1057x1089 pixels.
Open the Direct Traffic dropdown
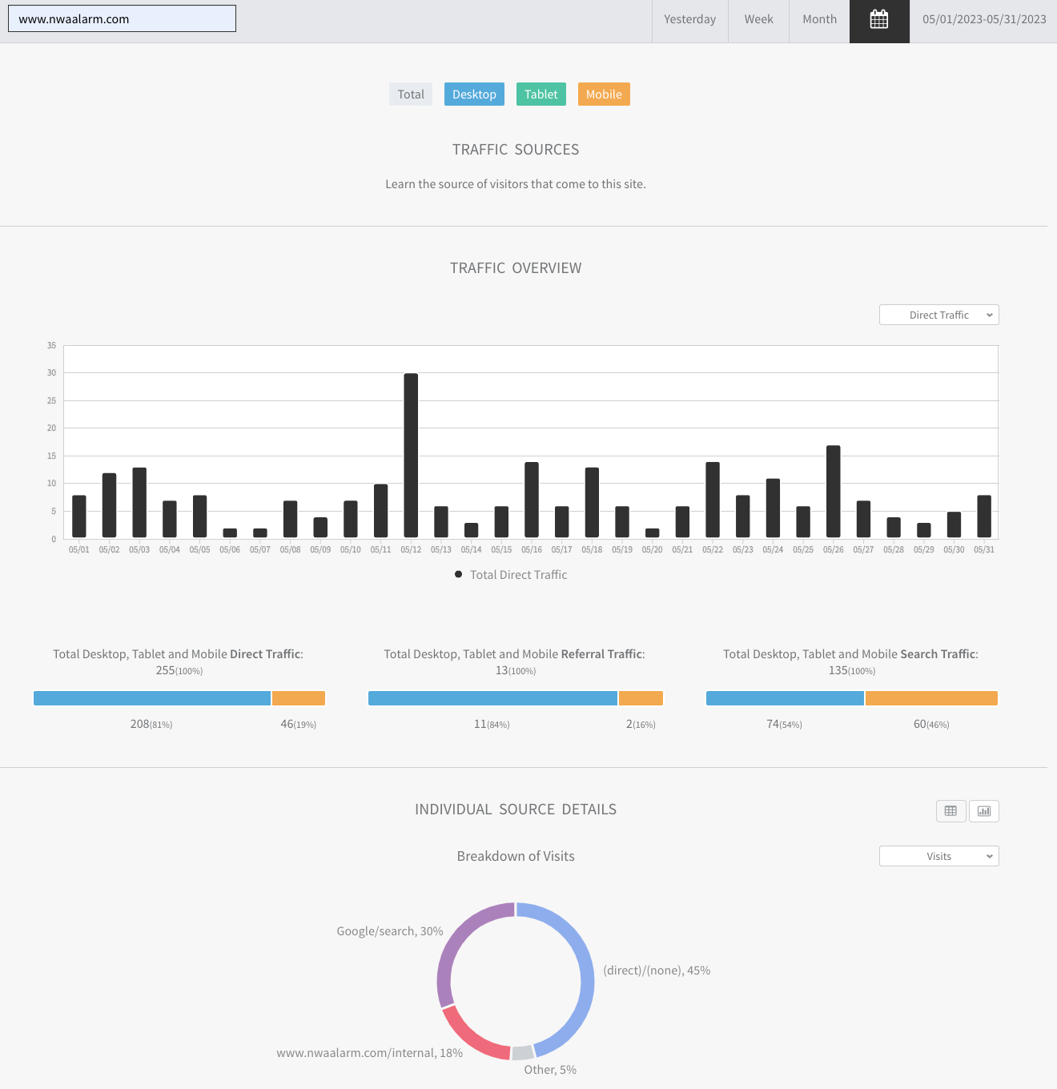tap(939, 315)
